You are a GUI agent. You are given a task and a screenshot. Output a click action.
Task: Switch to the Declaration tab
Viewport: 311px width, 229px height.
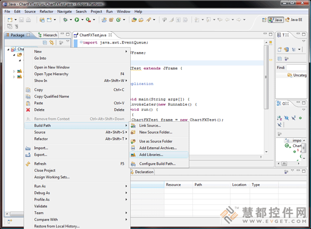click(x=142, y=172)
